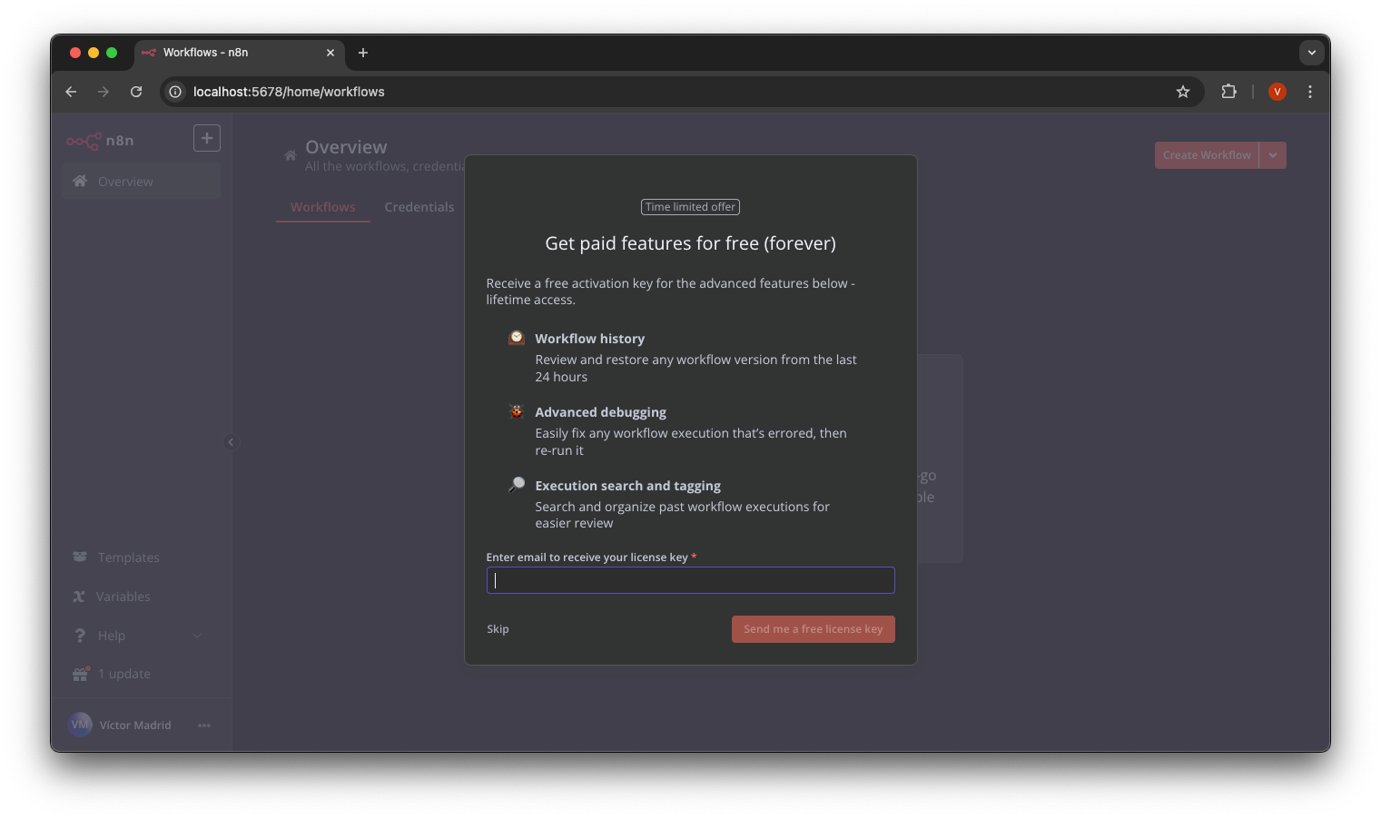Click the Advanced debugging bug icon
The height and width of the screenshot is (819, 1381).
click(x=517, y=411)
